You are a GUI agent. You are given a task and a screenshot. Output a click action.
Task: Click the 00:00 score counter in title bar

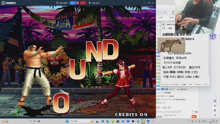78,3
